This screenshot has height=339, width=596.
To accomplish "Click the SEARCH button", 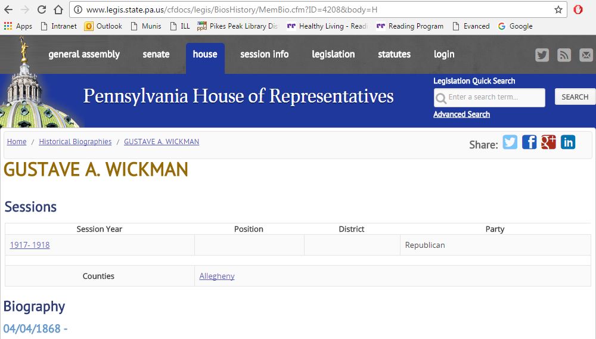I will [575, 97].
